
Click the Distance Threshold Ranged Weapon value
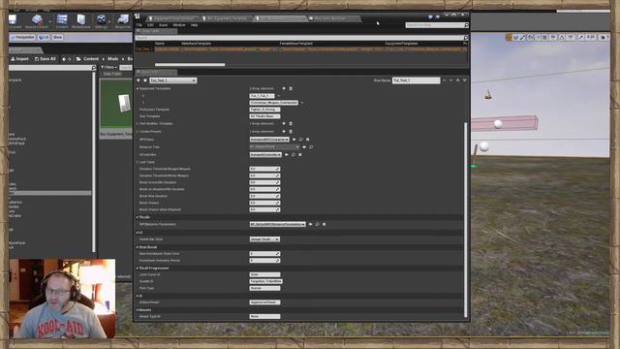(264, 169)
